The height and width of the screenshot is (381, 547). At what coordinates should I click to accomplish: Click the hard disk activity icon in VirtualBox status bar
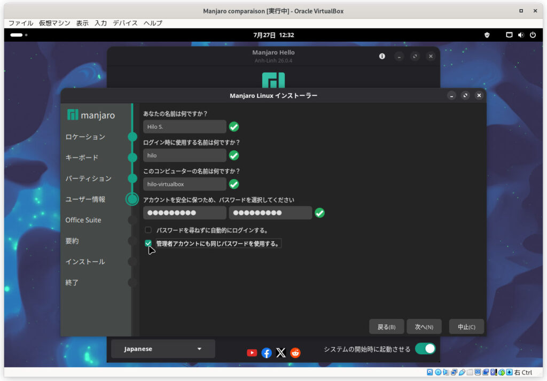(x=430, y=372)
